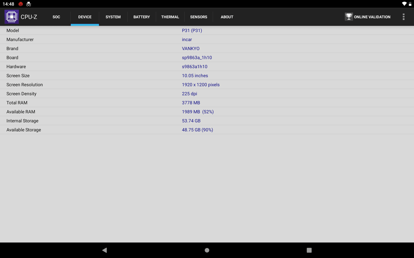This screenshot has width=414, height=258.
Task: Switch to the BATTERY tab
Action: tap(142, 17)
